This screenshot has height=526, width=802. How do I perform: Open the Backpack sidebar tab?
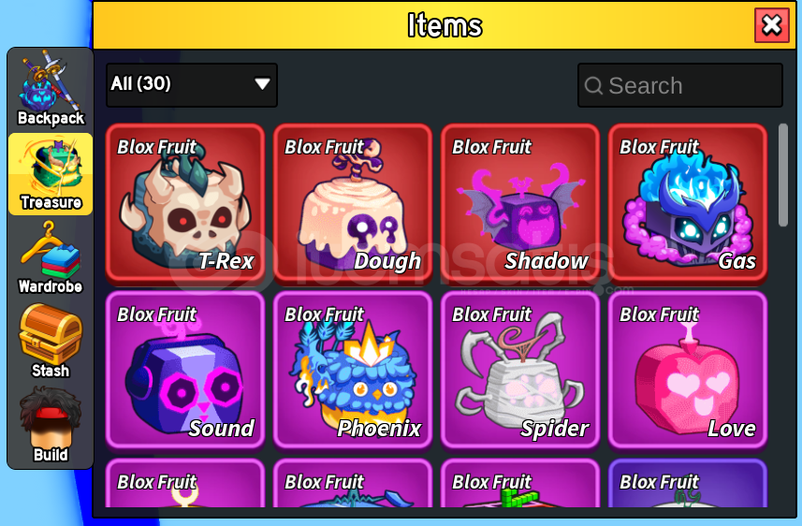51,89
